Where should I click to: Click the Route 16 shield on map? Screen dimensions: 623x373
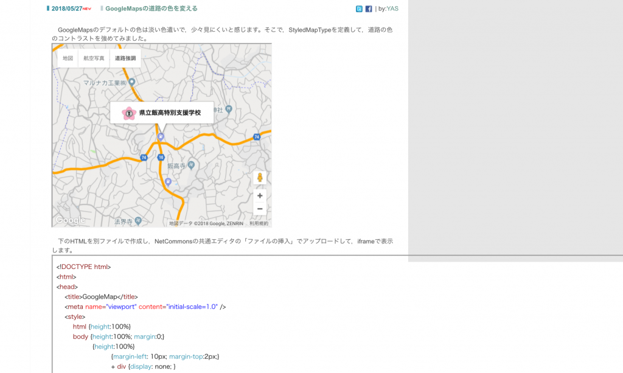click(x=161, y=158)
